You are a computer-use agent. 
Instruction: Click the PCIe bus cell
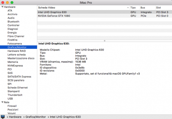[x=144, y=16]
